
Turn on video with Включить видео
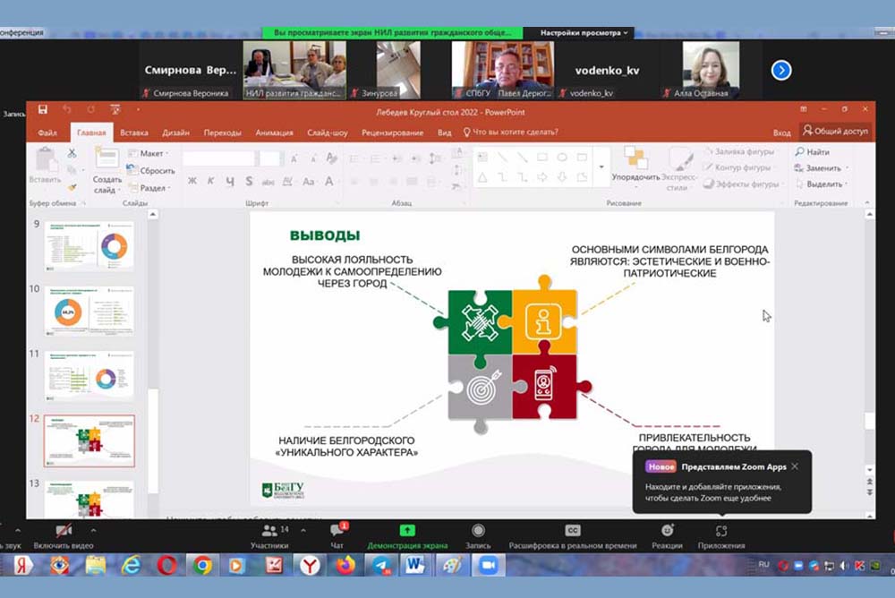tap(64, 533)
